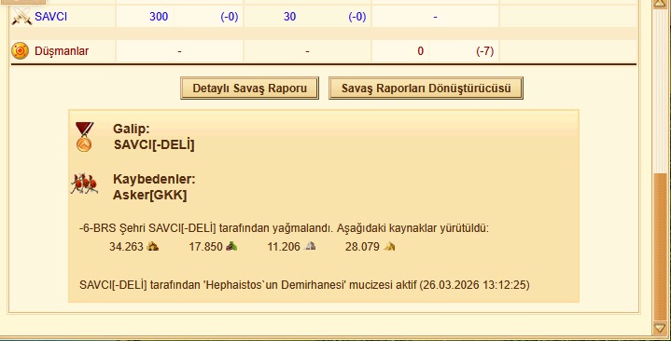Open the SAVCI player link in table
The image size is (671, 341).
(51, 17)
